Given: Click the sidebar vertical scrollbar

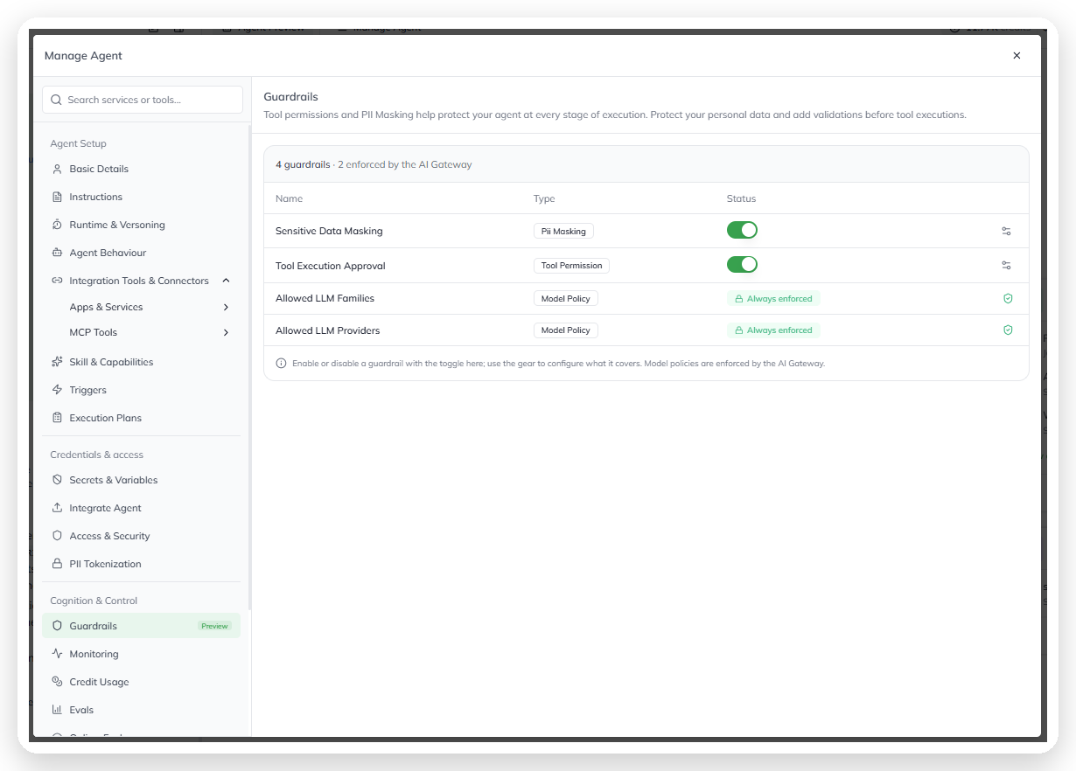Looking at the screenshot, I should 249,367.
